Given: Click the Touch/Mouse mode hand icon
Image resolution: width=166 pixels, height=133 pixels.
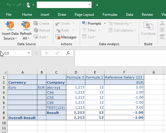Looking at the screenshot, I should click(x=28, y=5).
